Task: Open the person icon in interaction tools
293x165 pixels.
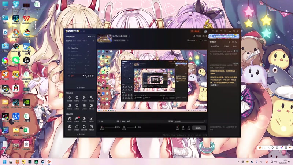Action: [91, 98]
